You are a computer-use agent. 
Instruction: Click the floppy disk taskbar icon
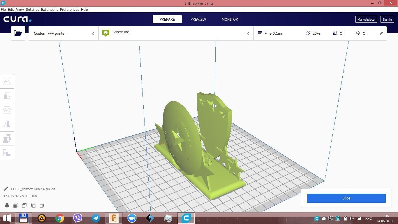[x=24, y=218]
